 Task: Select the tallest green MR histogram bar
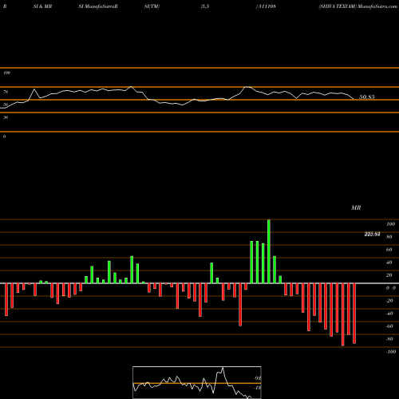[269, 251]
